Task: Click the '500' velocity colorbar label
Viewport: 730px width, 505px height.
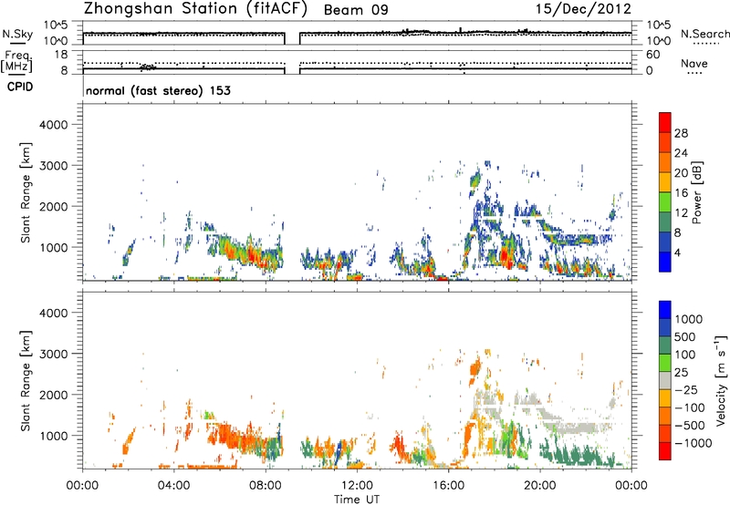Action: 685,336
